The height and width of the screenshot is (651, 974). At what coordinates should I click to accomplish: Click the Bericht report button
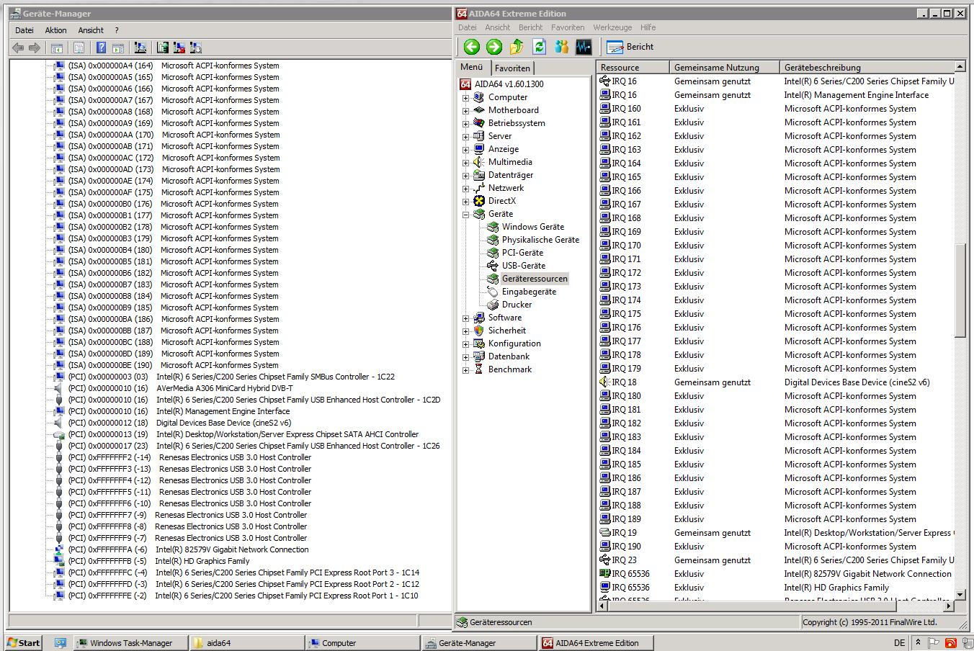coord(630,47)
